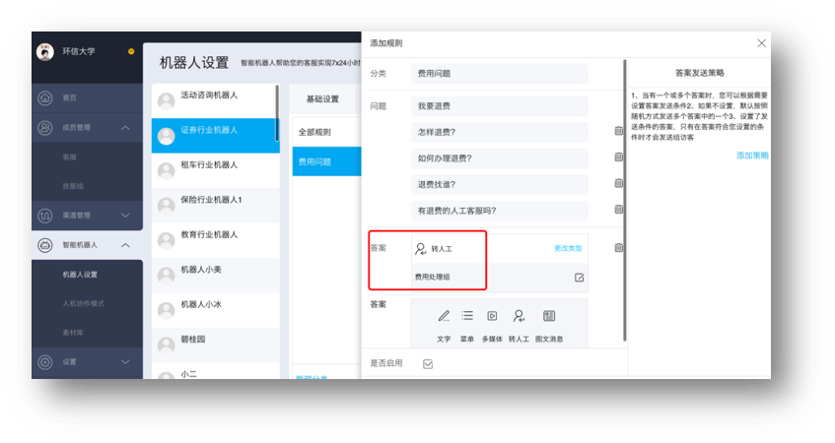Click the 渠道管理 channel icon
Image resolution: width=835 pixels, height=443 pixels.
[x=45, y=216]
